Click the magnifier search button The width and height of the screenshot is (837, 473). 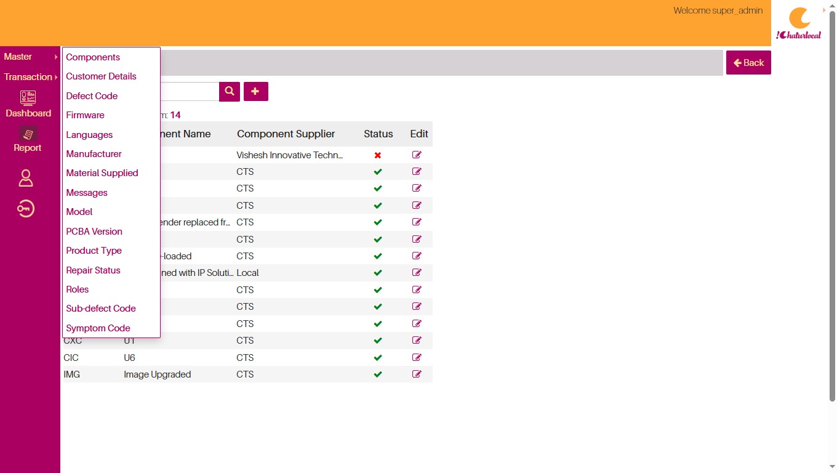[230, 91]
